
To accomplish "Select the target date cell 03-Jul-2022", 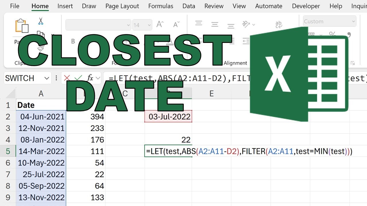I will pyautogui.click(x=168, y=117).
